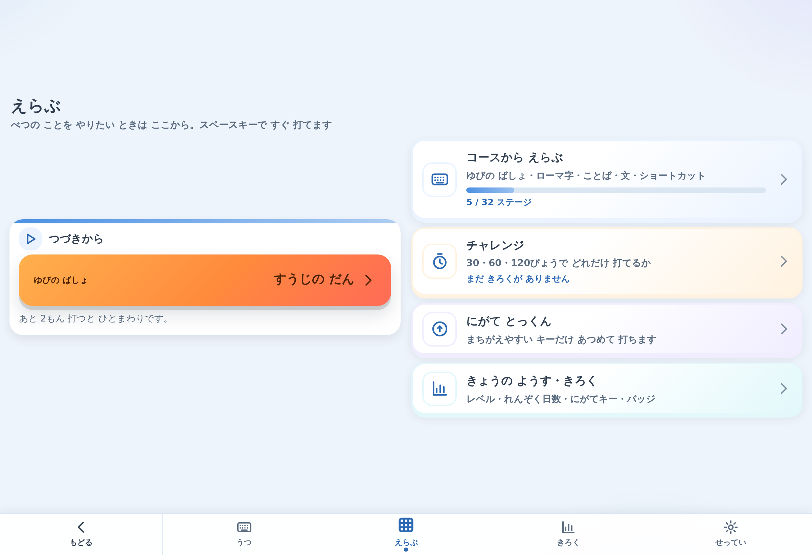Start the orange すうじの だん button
The width and height of the screenshot is (812, 555).
click(x=205, y=280)
